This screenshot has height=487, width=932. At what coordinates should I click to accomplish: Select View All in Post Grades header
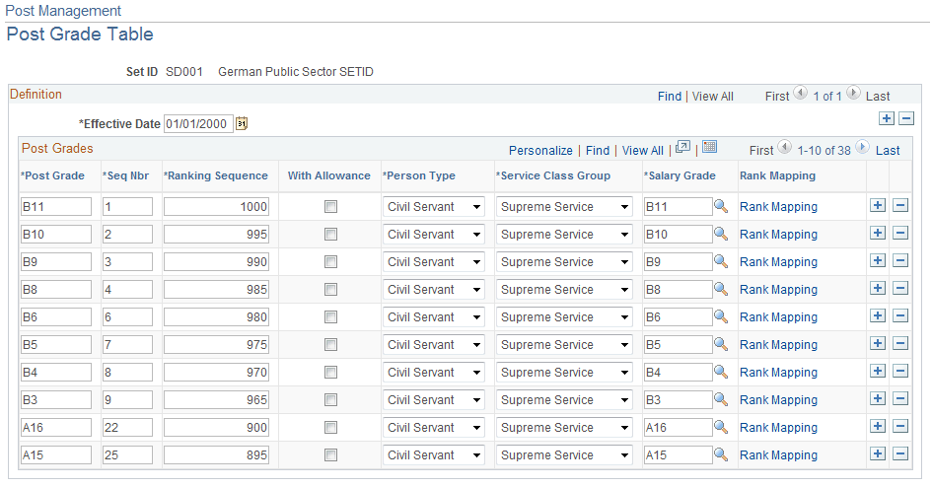coord(642,151)
